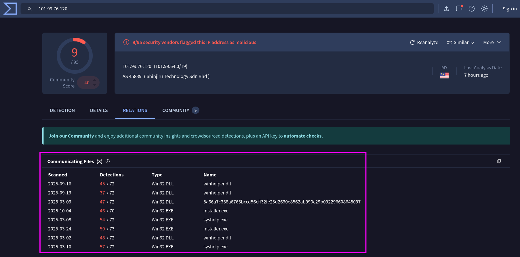The width and height of the screenshot is (520, 257).
Task: Click the Sign in link
Action: [509, 9]
